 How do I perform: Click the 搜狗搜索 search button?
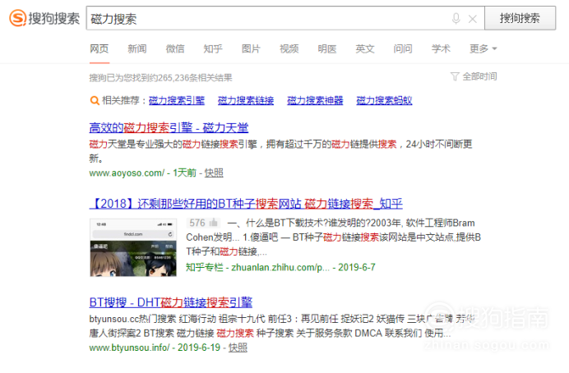520,18
